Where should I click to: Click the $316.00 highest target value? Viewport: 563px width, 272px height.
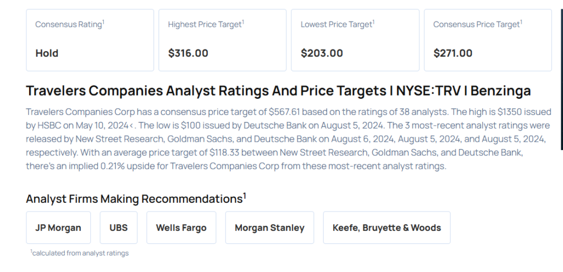(188, 53)
